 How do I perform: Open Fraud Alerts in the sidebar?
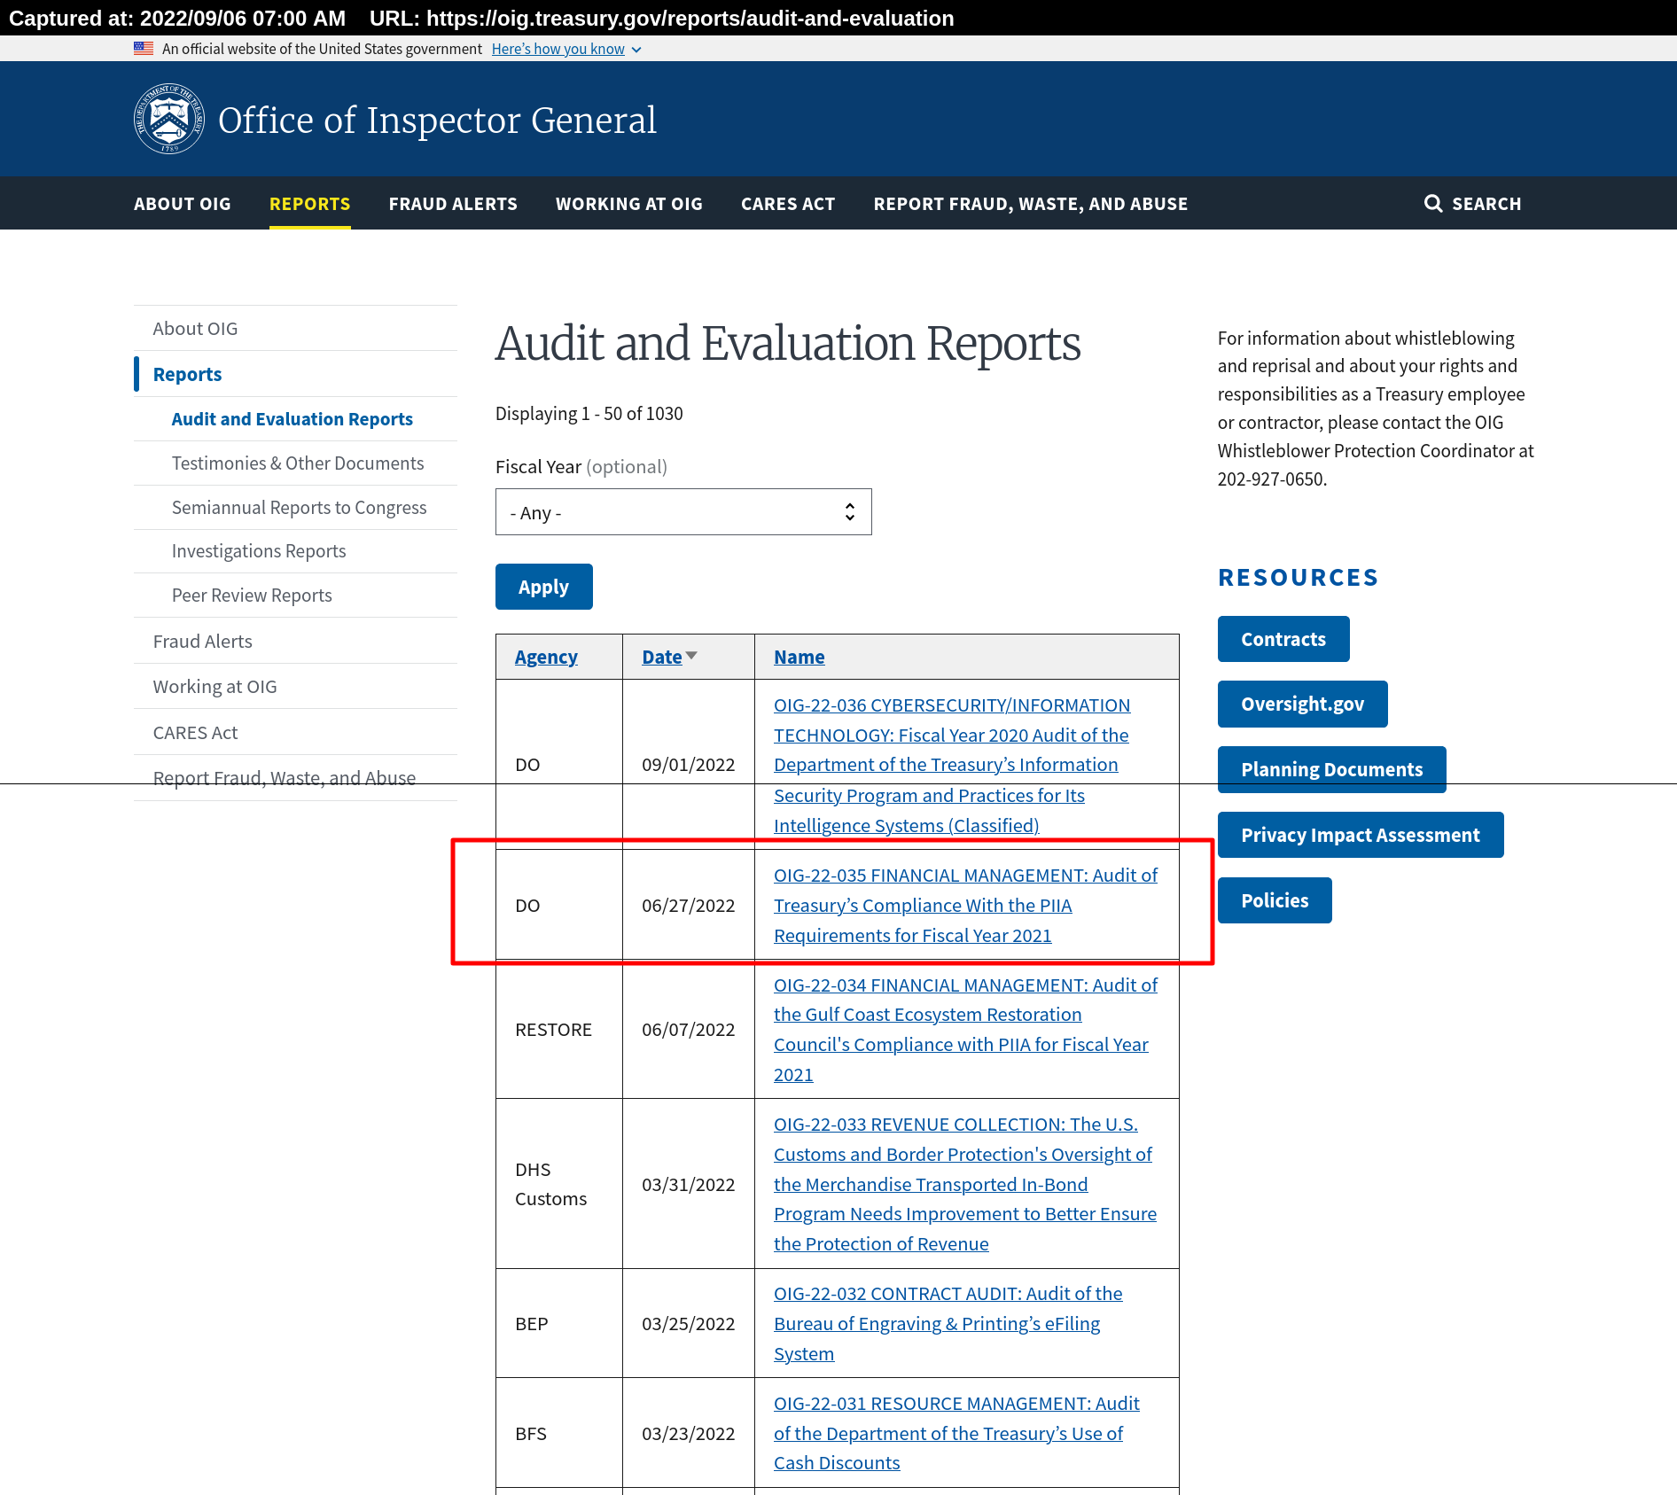click(x=203, y=642)
